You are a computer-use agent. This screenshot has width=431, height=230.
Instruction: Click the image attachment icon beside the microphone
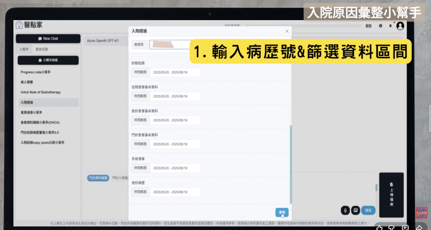[355, 210]
